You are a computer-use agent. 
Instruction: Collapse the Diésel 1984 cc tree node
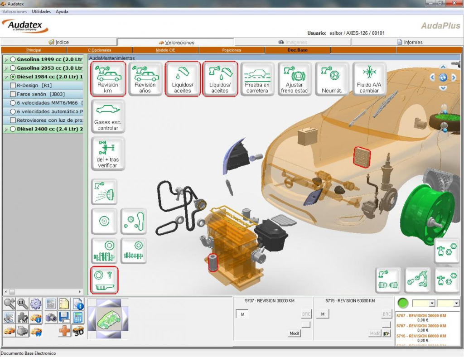coord(6,77)
